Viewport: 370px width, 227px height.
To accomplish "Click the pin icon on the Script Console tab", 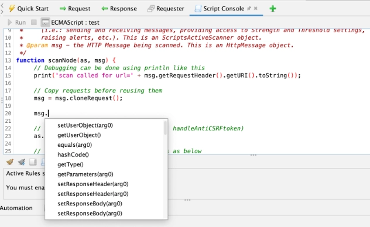I will point(249,9).
